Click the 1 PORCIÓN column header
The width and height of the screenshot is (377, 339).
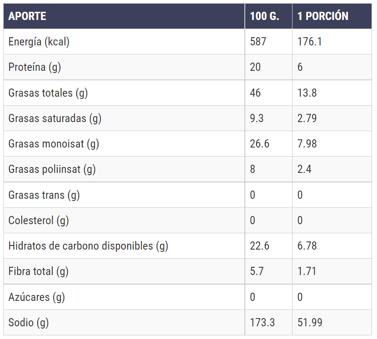[x=322, y=16]
